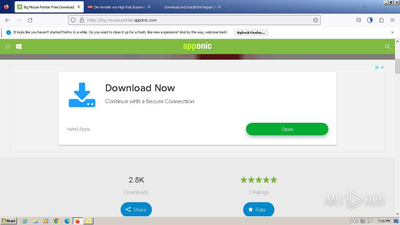Open the volume speaker tray icon
Screen dimensions: 400x225
click(355, 221)
